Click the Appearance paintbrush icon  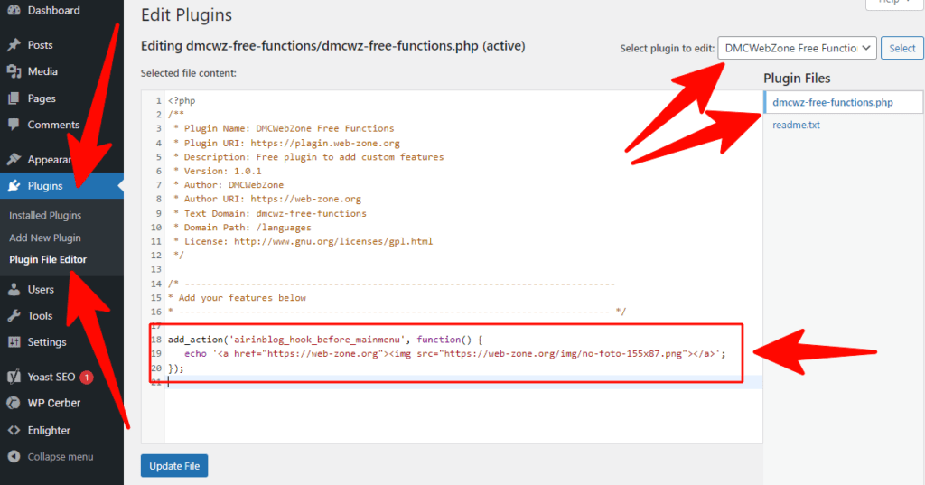click(x=14, y=159)
